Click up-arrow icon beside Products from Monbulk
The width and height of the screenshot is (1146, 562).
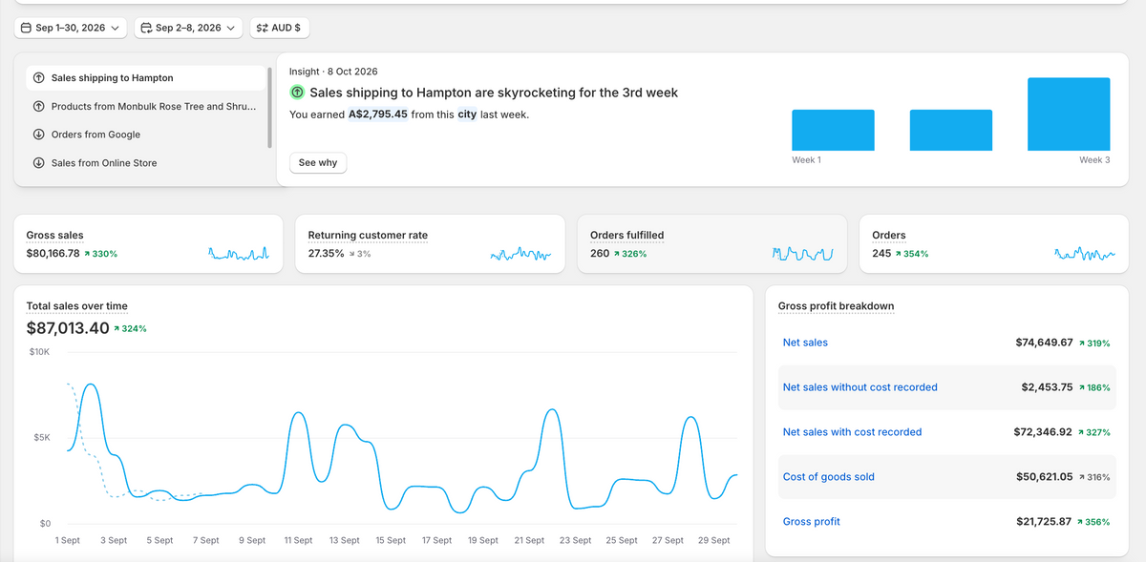tap(39, 107)
